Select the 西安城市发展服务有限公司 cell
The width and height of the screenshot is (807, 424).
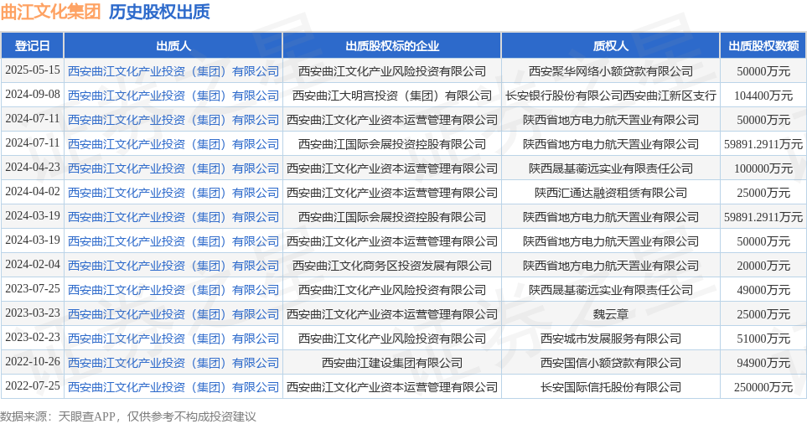pos(610,338)
